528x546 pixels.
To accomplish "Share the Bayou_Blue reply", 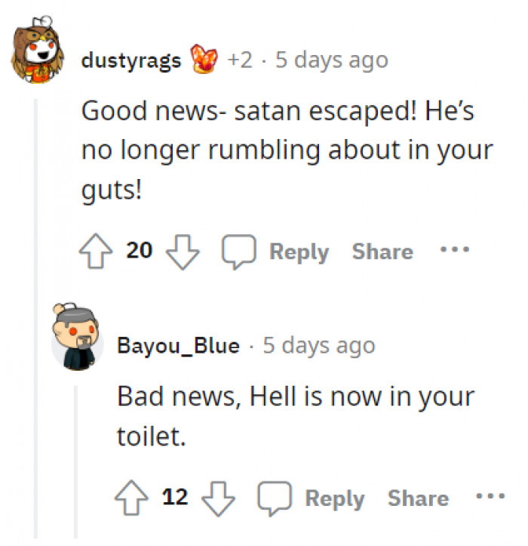I will (x=419, y=498).
